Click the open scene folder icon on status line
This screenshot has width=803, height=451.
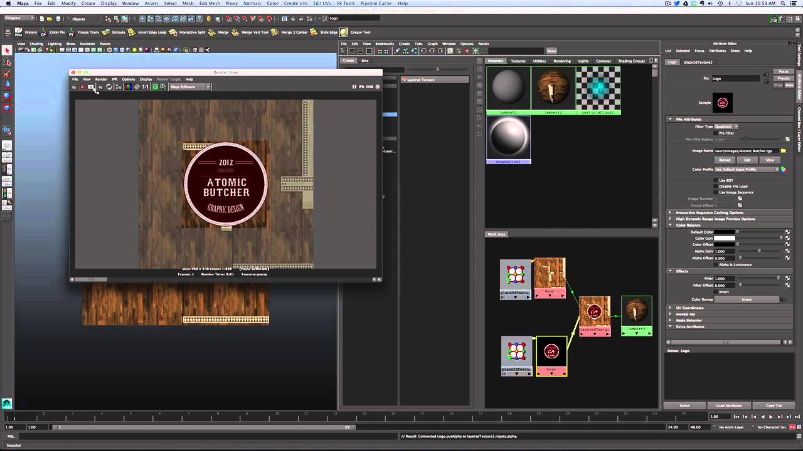click(50, 19)
